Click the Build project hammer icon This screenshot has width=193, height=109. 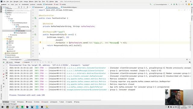point(150,4)
